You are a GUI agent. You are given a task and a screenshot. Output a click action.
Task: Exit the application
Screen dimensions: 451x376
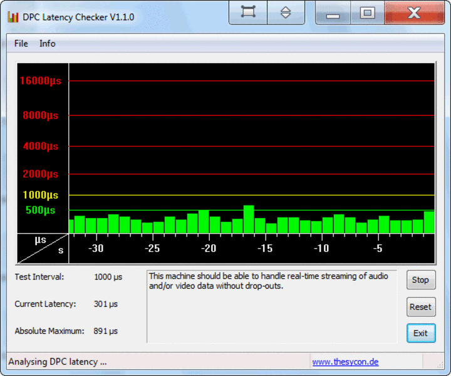421,333
